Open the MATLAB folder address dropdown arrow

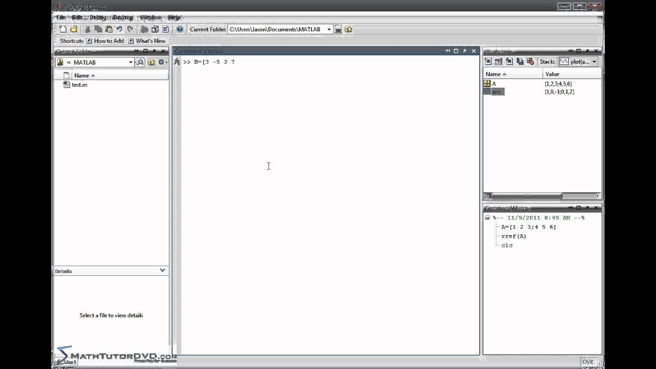131,63
